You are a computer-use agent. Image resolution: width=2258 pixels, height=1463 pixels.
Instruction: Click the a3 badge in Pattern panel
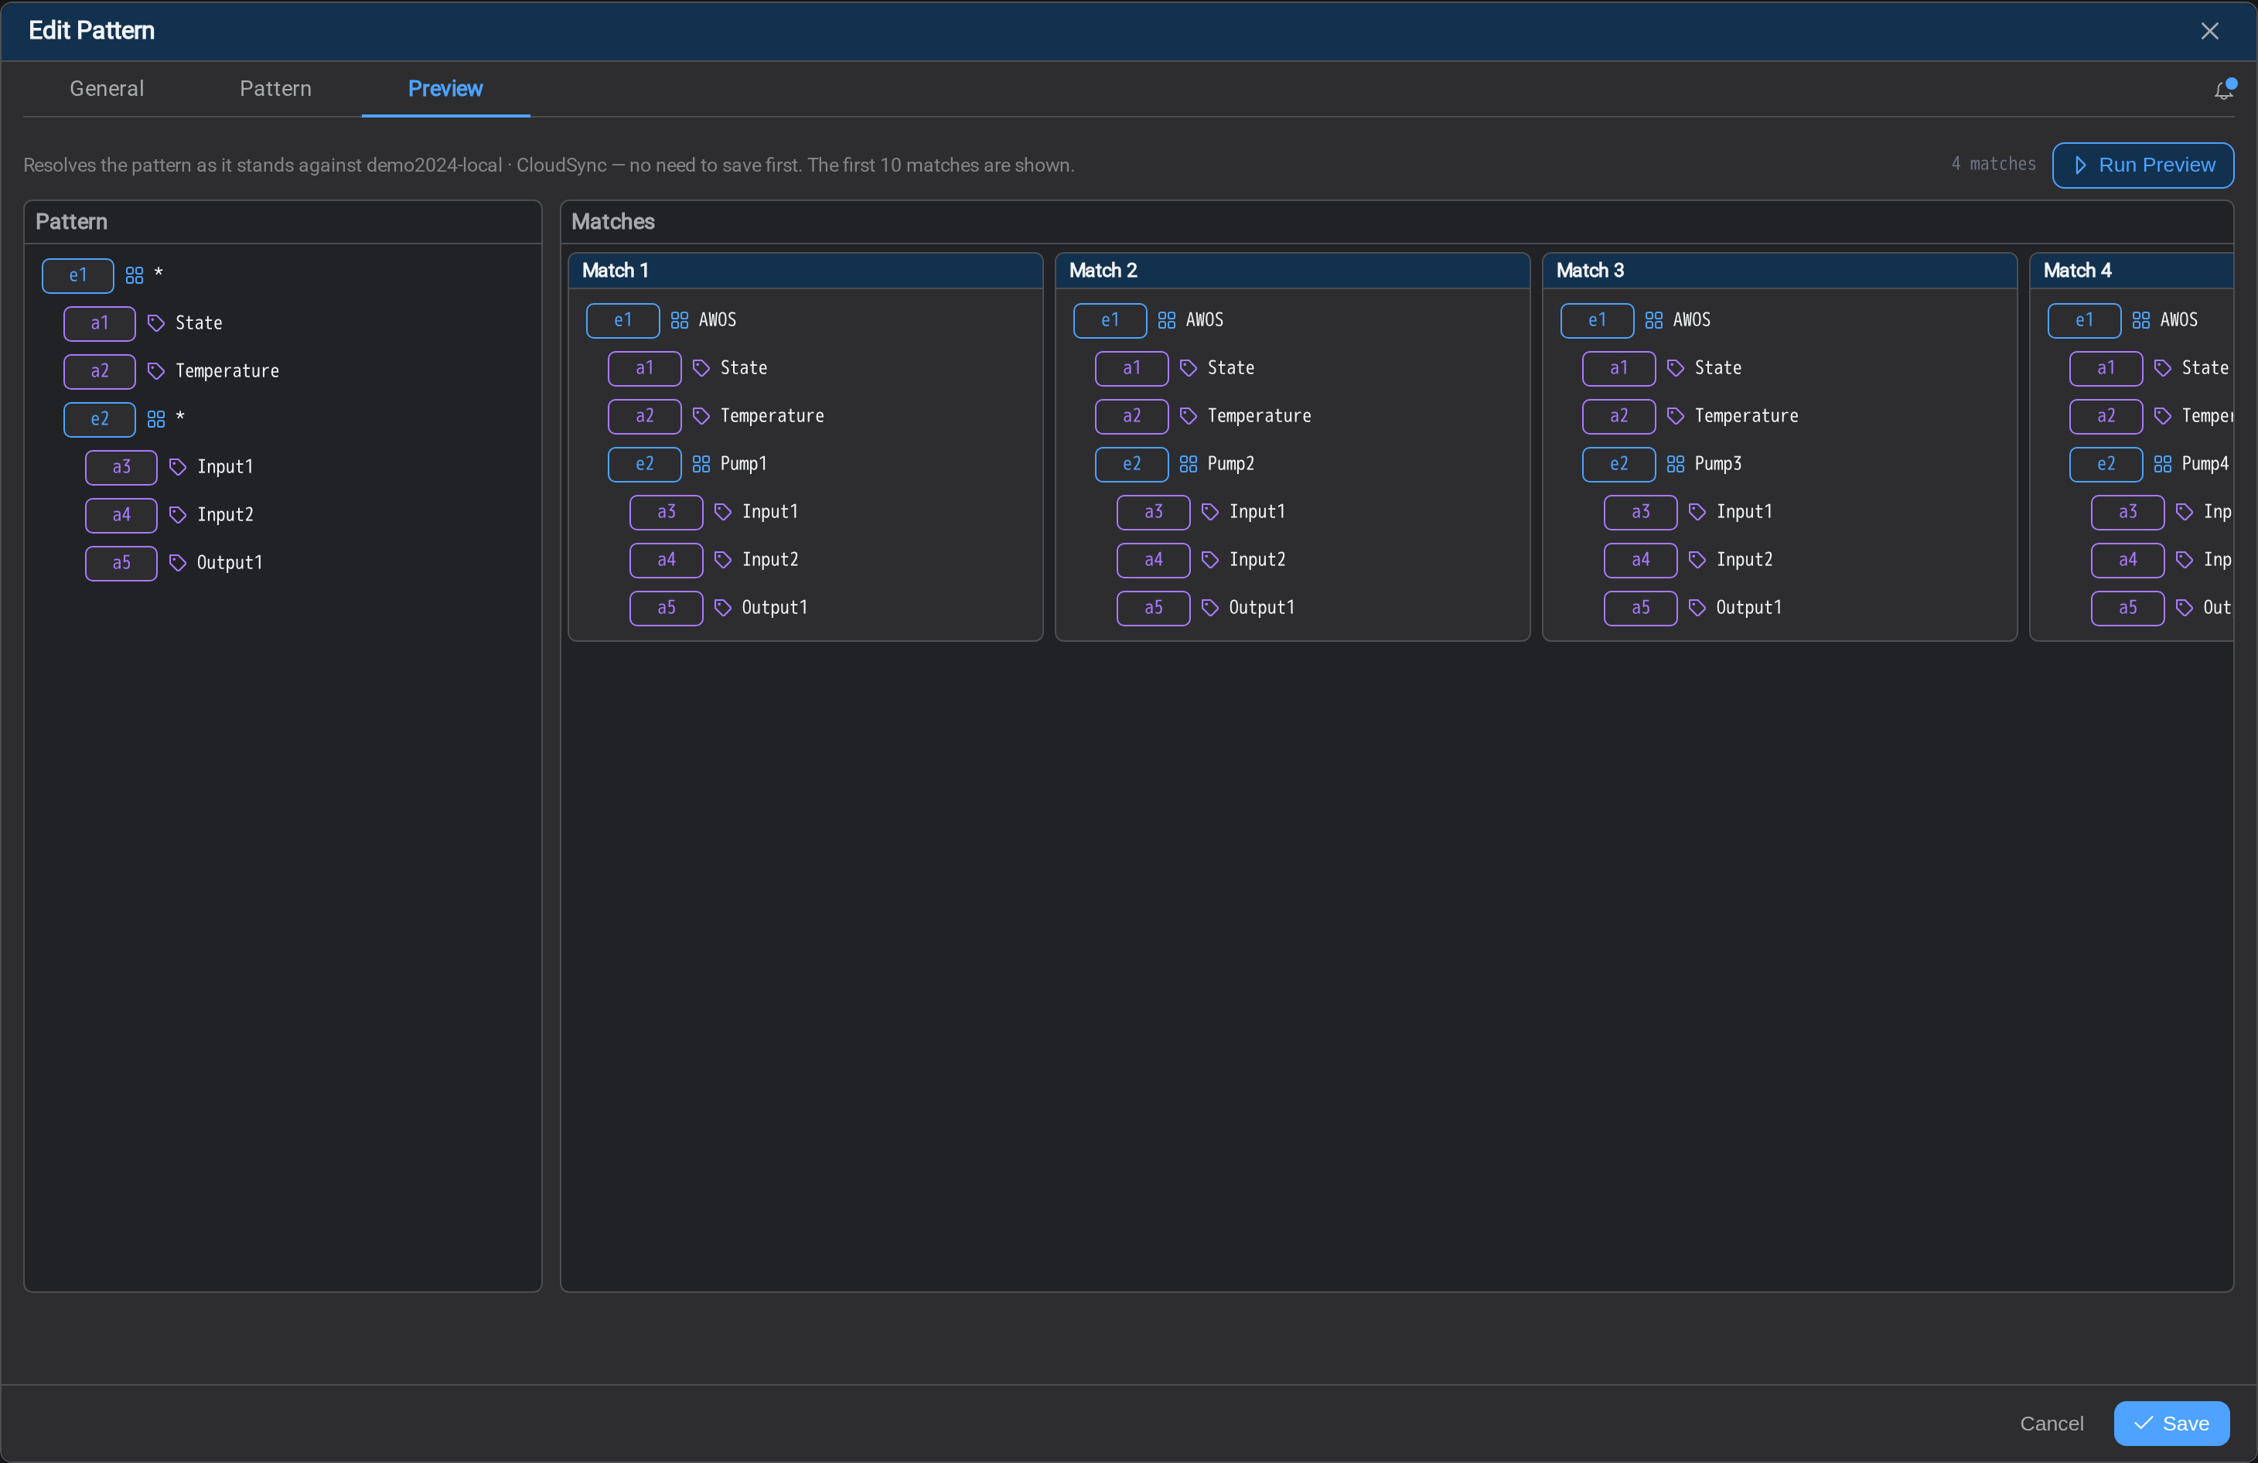[121, 468]
